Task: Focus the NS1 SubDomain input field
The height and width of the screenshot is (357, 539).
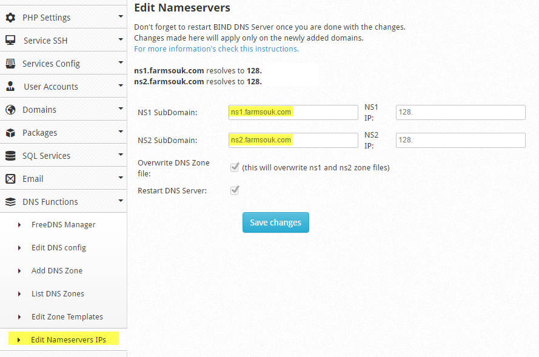Action: 293,112
